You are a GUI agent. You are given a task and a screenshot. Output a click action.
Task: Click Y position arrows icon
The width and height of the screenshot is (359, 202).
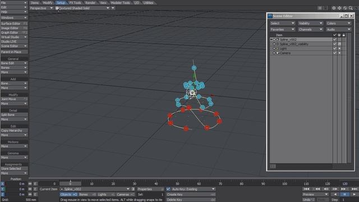pyautogui.click(x=30, y=189)
